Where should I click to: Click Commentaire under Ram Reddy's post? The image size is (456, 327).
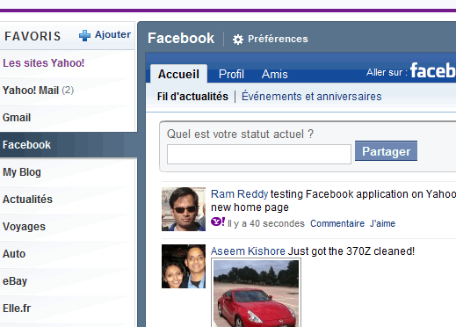tap(337, 223)
